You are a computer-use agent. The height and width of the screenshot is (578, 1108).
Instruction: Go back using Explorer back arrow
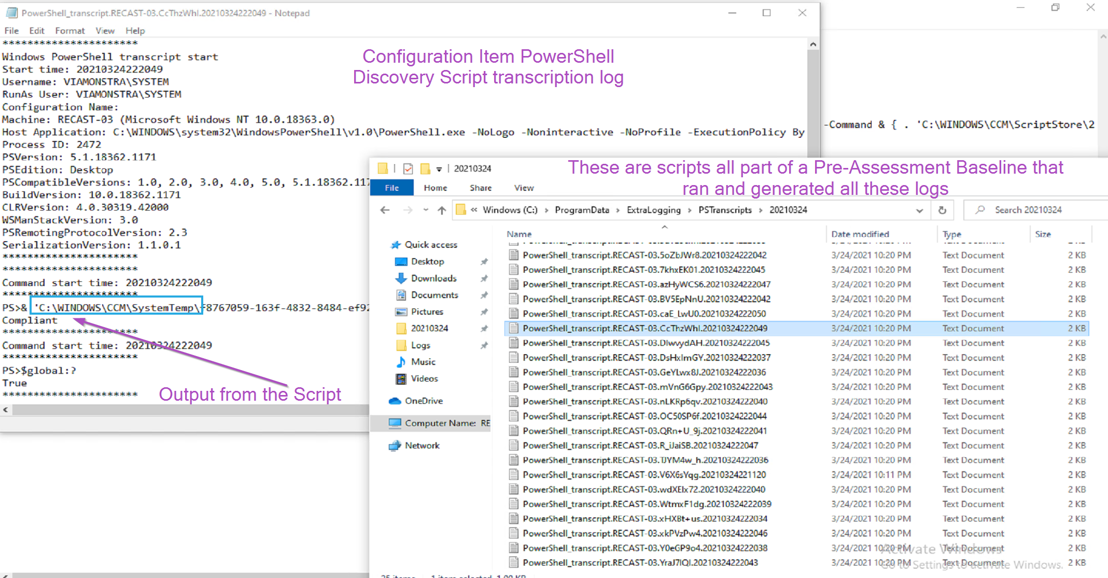pyautogui.click(x=385, y=210)
